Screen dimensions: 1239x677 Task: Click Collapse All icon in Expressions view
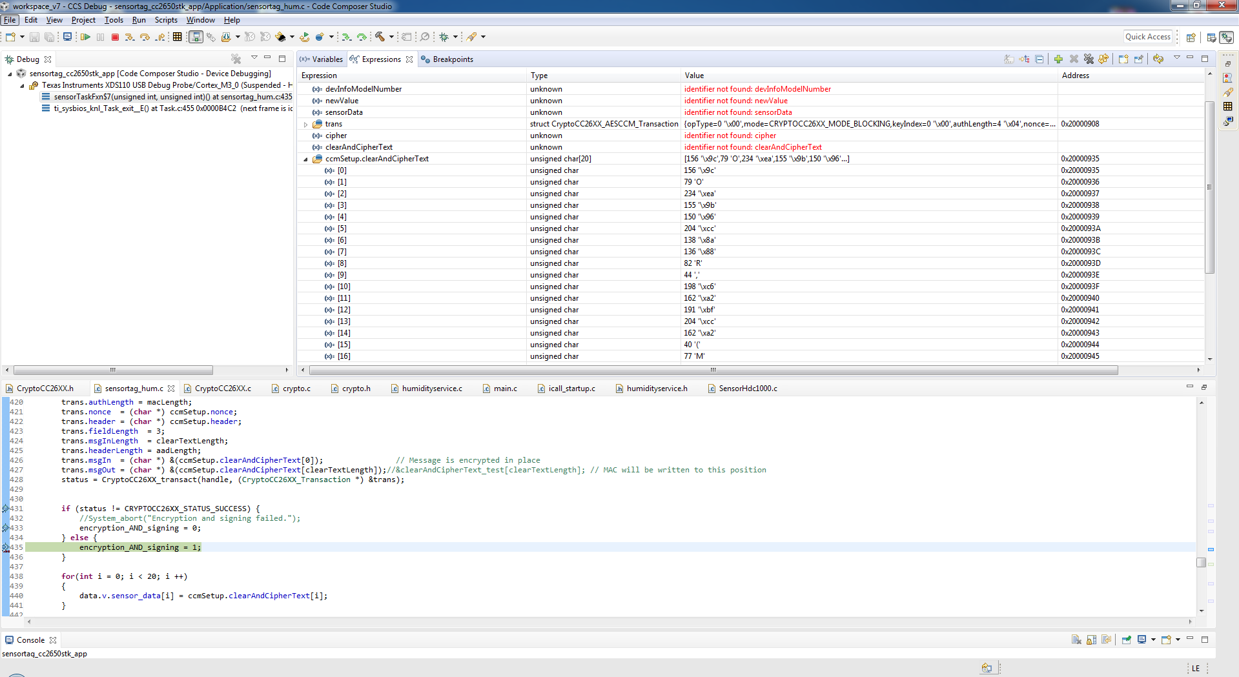[1039, 59]
